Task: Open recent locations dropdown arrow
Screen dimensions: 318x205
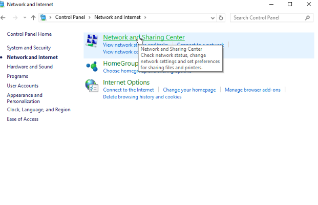Action: coord(25,17)
